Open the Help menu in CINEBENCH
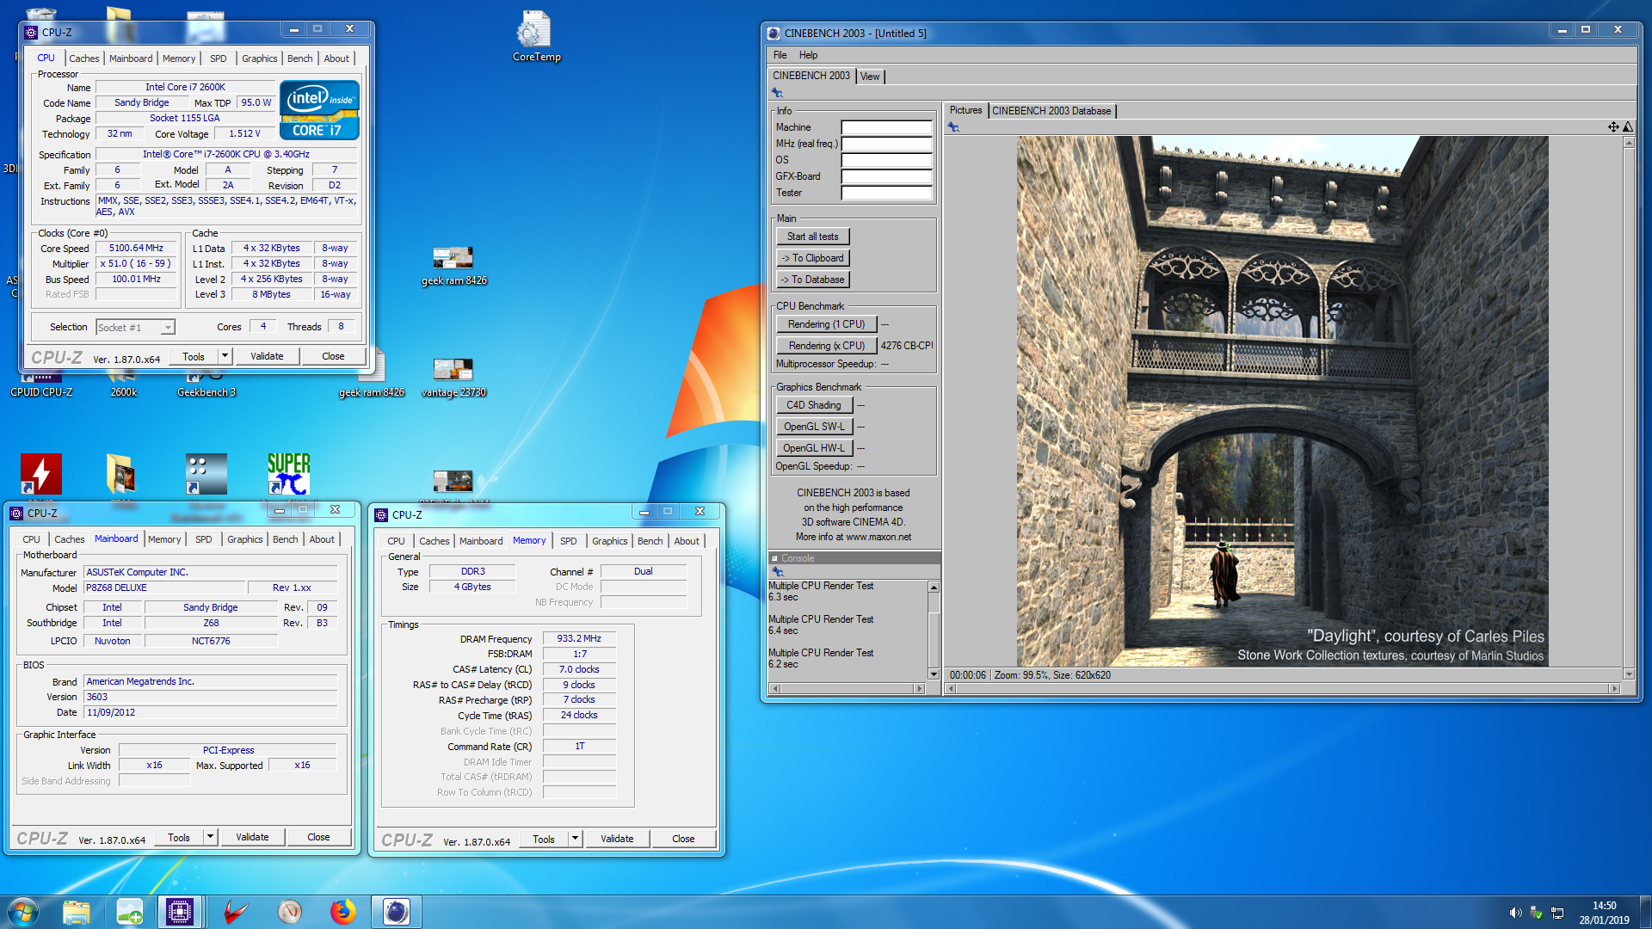1652x929 pixels. click(x=808, y=55)
